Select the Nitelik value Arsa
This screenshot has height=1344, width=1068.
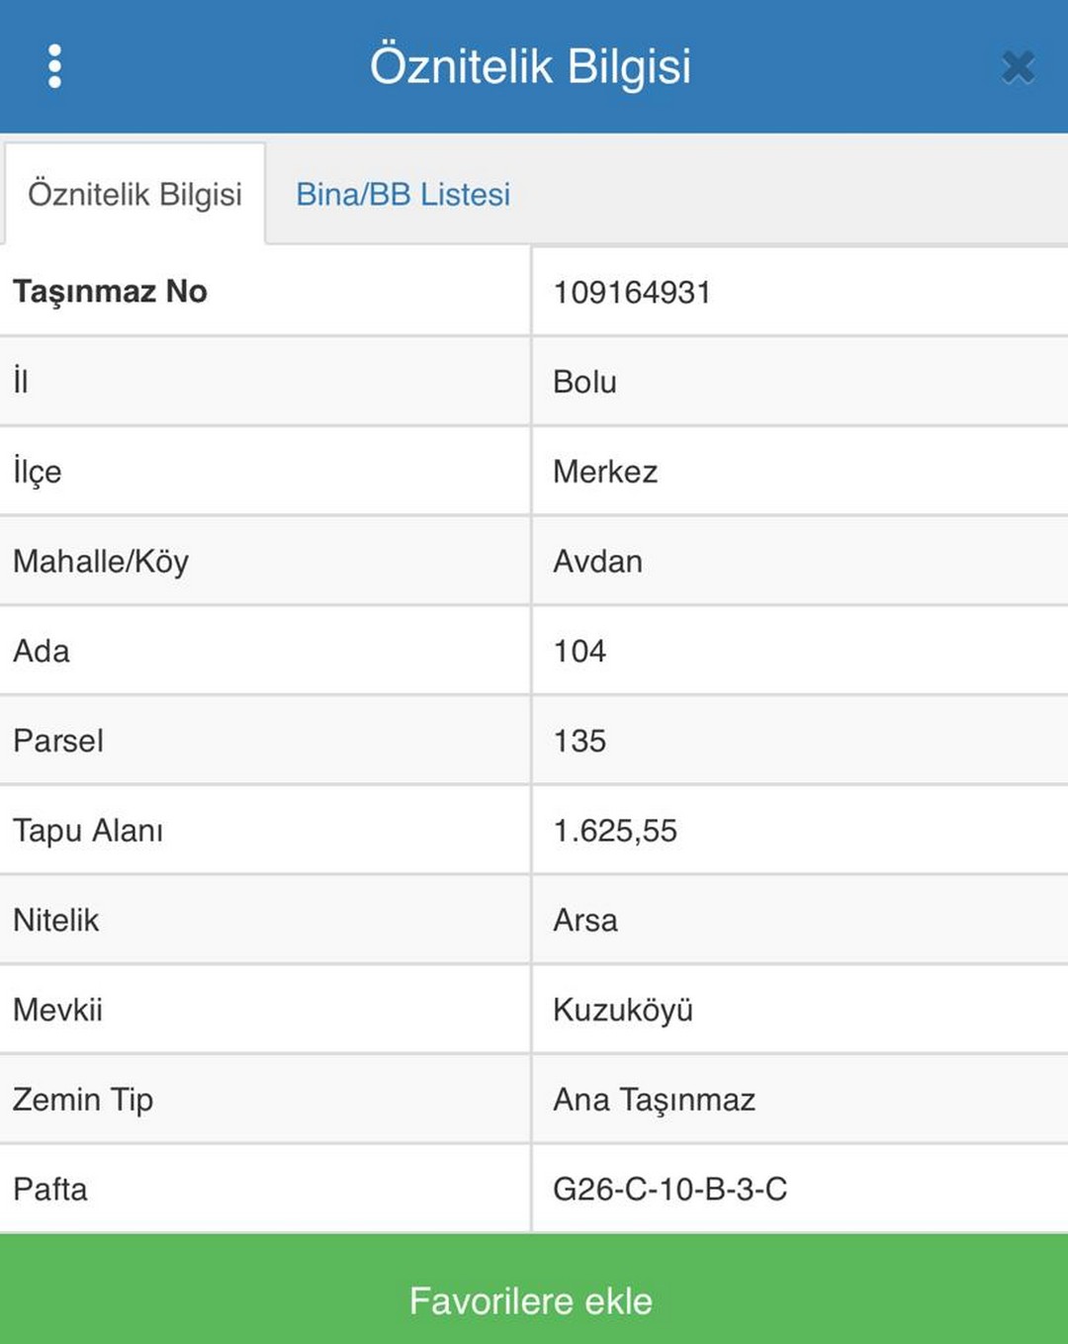click(585, 921)
